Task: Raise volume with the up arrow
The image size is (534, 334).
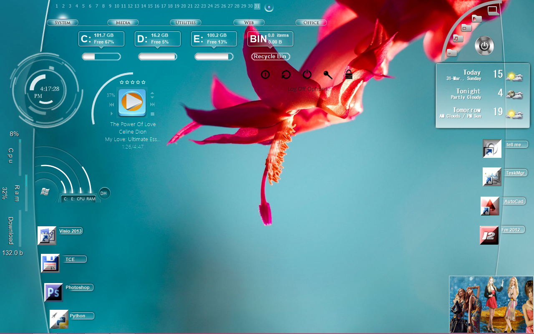Action: click(x=152, y=93)
